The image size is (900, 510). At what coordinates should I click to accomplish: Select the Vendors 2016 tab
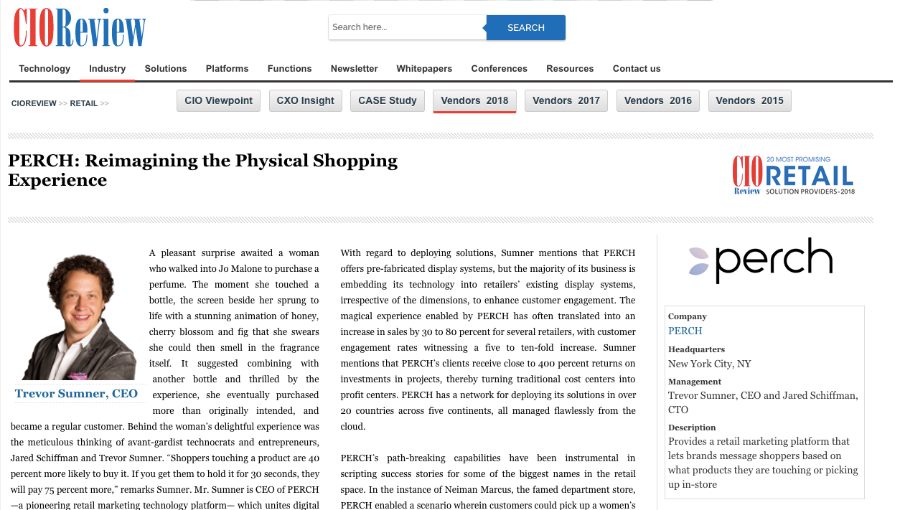click(x=658, y=100)
